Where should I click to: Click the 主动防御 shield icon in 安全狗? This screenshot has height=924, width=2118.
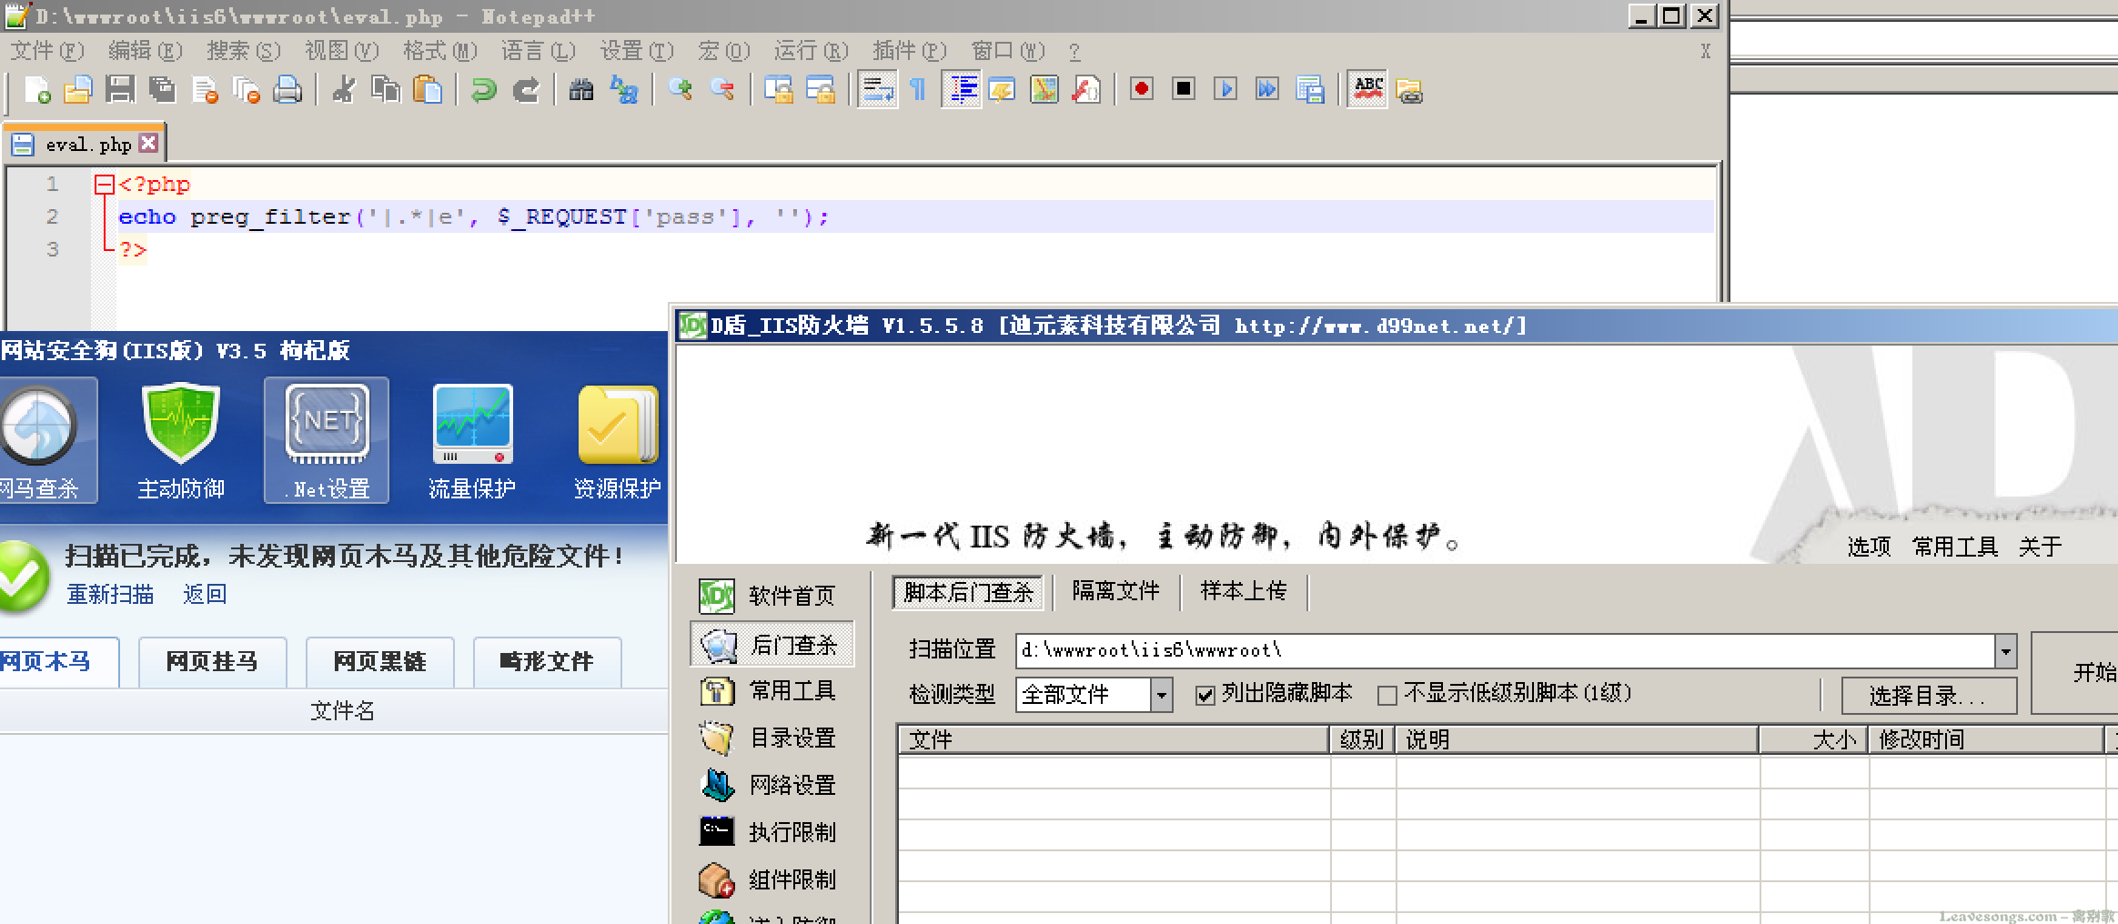pyautogui.click(x=181, y=440)
